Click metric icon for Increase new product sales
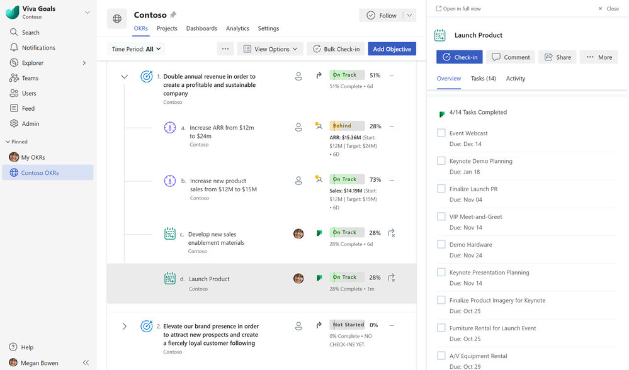The height and width of the screenshot is (370, 629). pyautogui.click(x=170, y=181)
